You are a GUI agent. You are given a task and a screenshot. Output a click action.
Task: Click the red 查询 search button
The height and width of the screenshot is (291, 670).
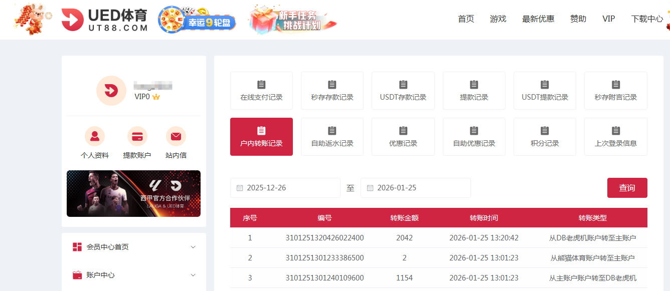coord(627,187)
